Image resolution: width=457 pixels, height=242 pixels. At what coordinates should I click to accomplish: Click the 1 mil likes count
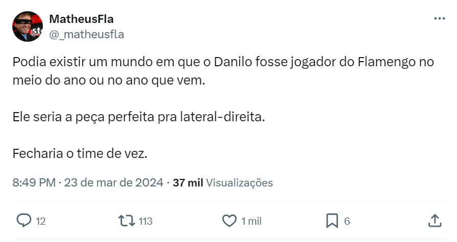(x=251, y=221)
